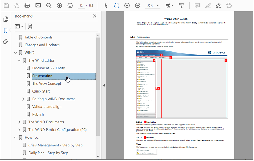
Task: Send file by email icon
Action: point(38,6)
